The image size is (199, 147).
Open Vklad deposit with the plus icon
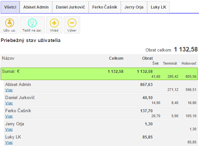point(54,25)
